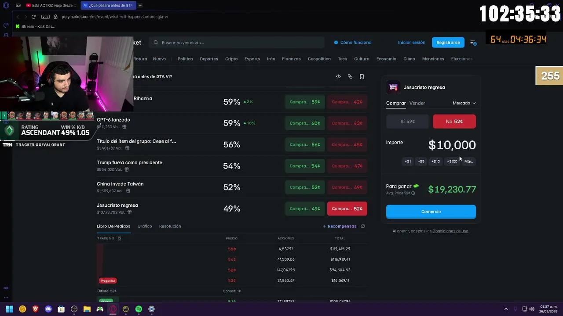
Task: Switch to the Vender tab
Action: pos(417,103)
